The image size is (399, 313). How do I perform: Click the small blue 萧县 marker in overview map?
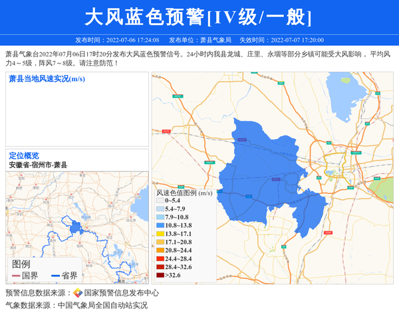75,228
